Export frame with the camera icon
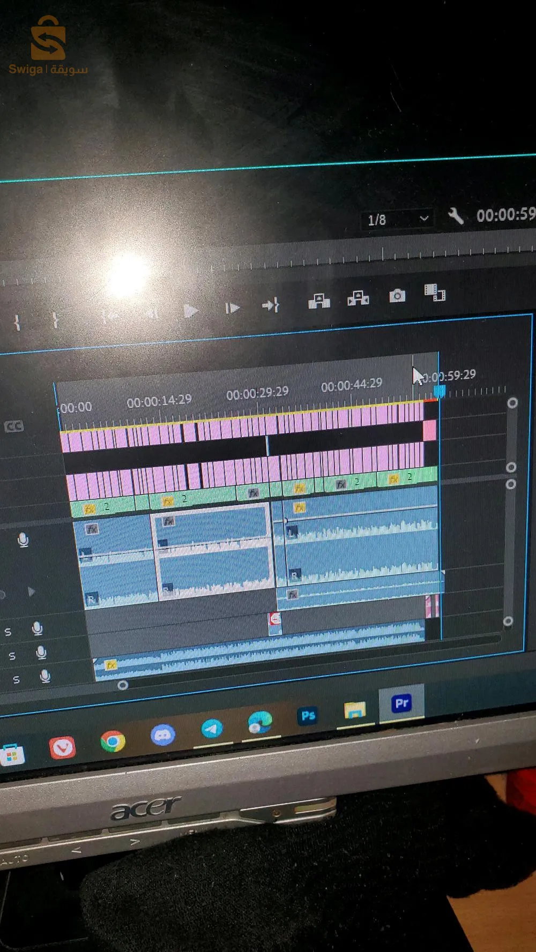 tap(397, 296)
